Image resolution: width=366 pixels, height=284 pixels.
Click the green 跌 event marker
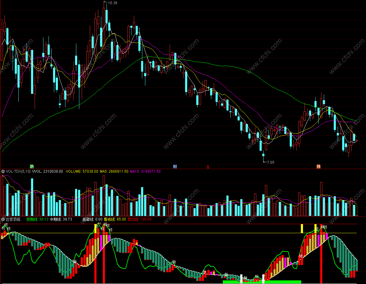click(x=32, y=166)
